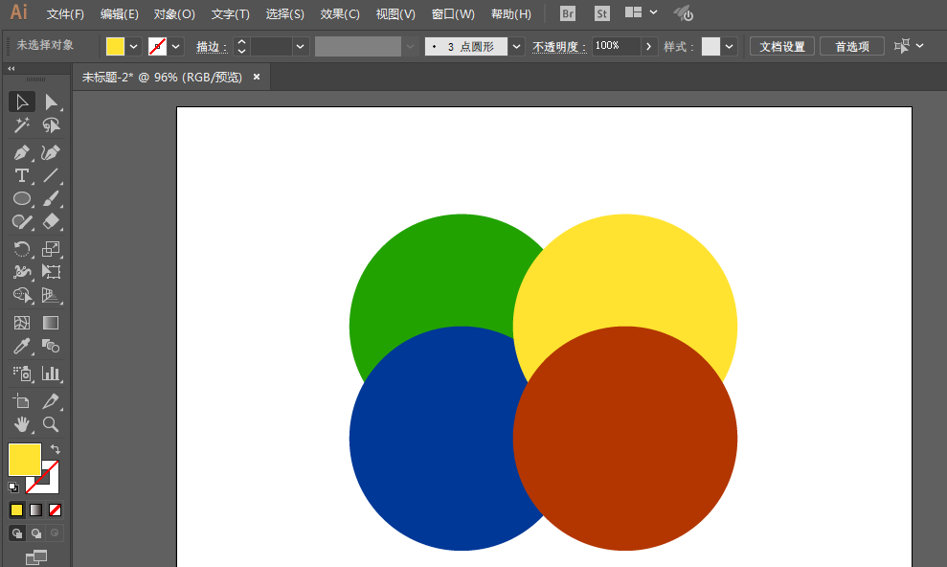Select the Zoom tool
The image size is (947, 567).
(x=51, y=424)
